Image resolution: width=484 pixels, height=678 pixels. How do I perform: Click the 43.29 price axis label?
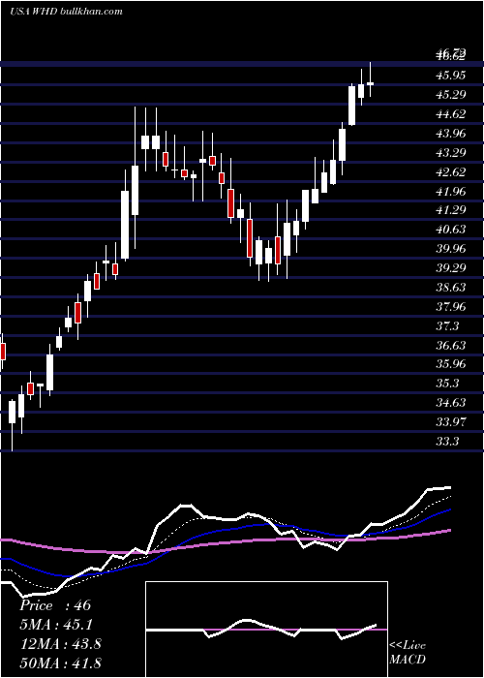(x=451, y=153)
